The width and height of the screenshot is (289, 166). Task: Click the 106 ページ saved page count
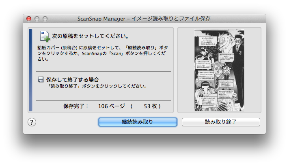coord(112,106)
